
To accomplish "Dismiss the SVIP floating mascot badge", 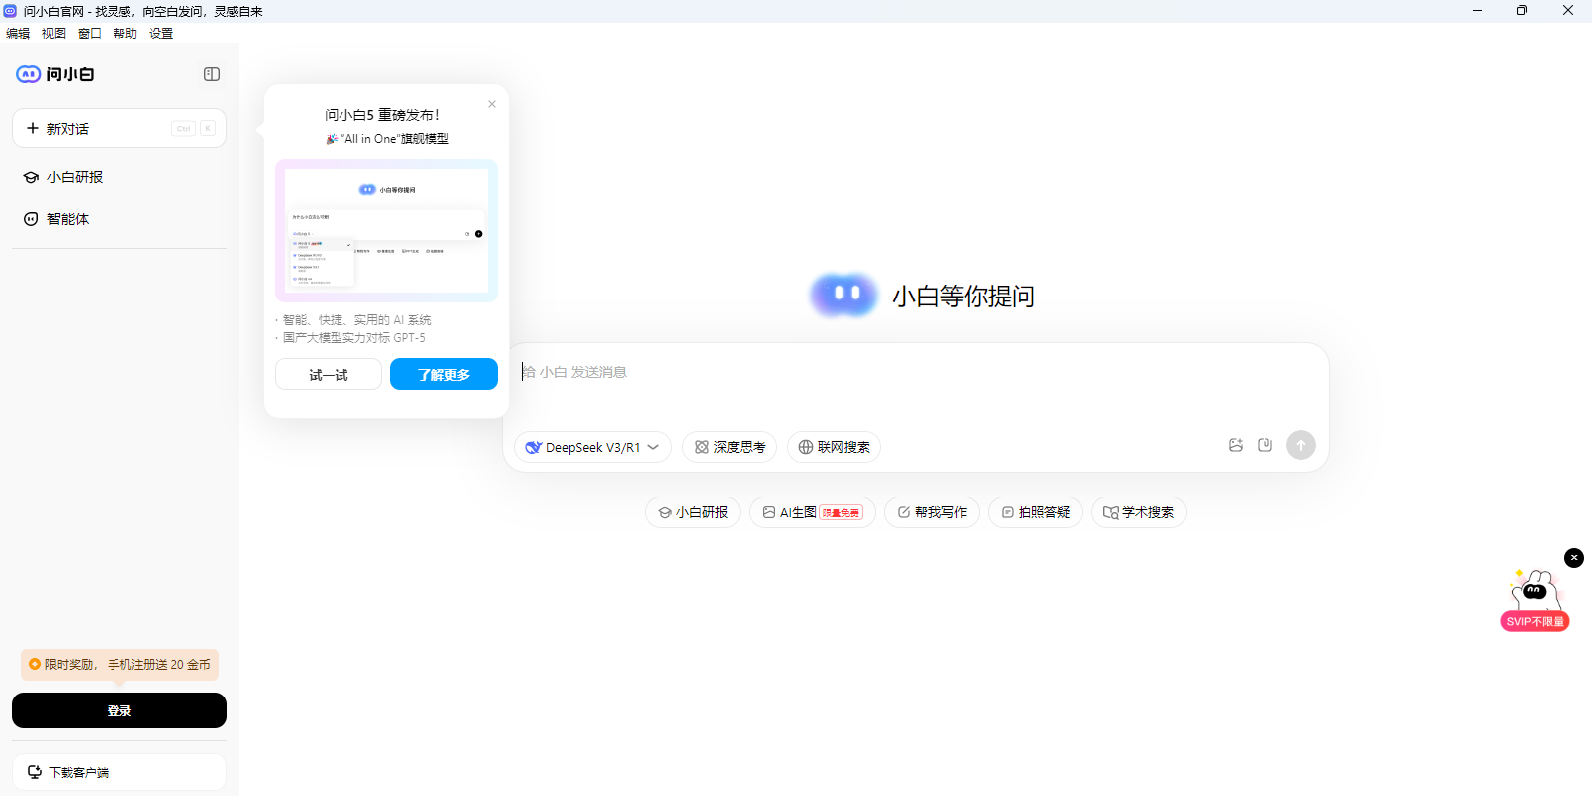I will pos(1573,558).
